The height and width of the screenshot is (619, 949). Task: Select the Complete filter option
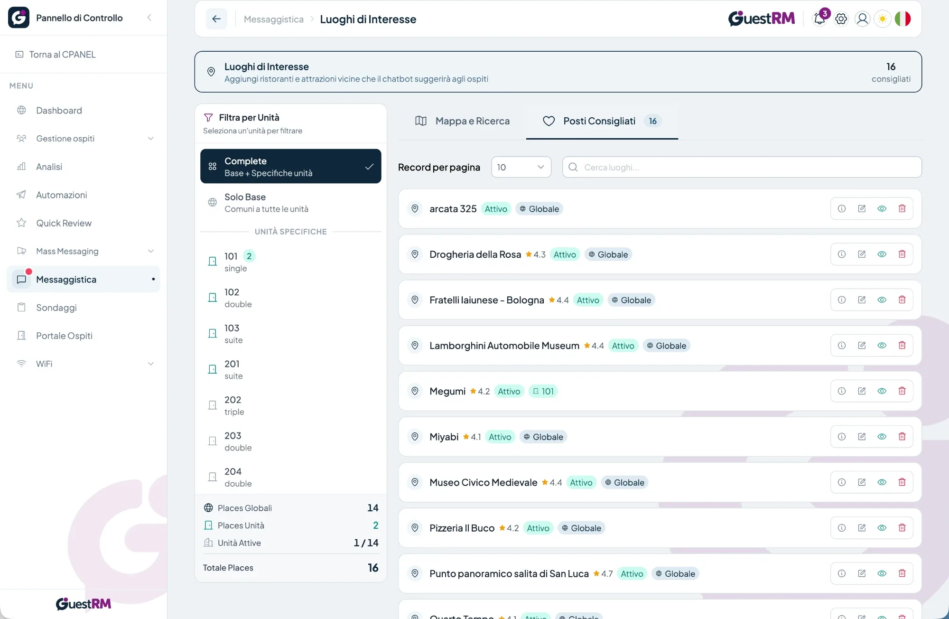[x=291, y=166]
